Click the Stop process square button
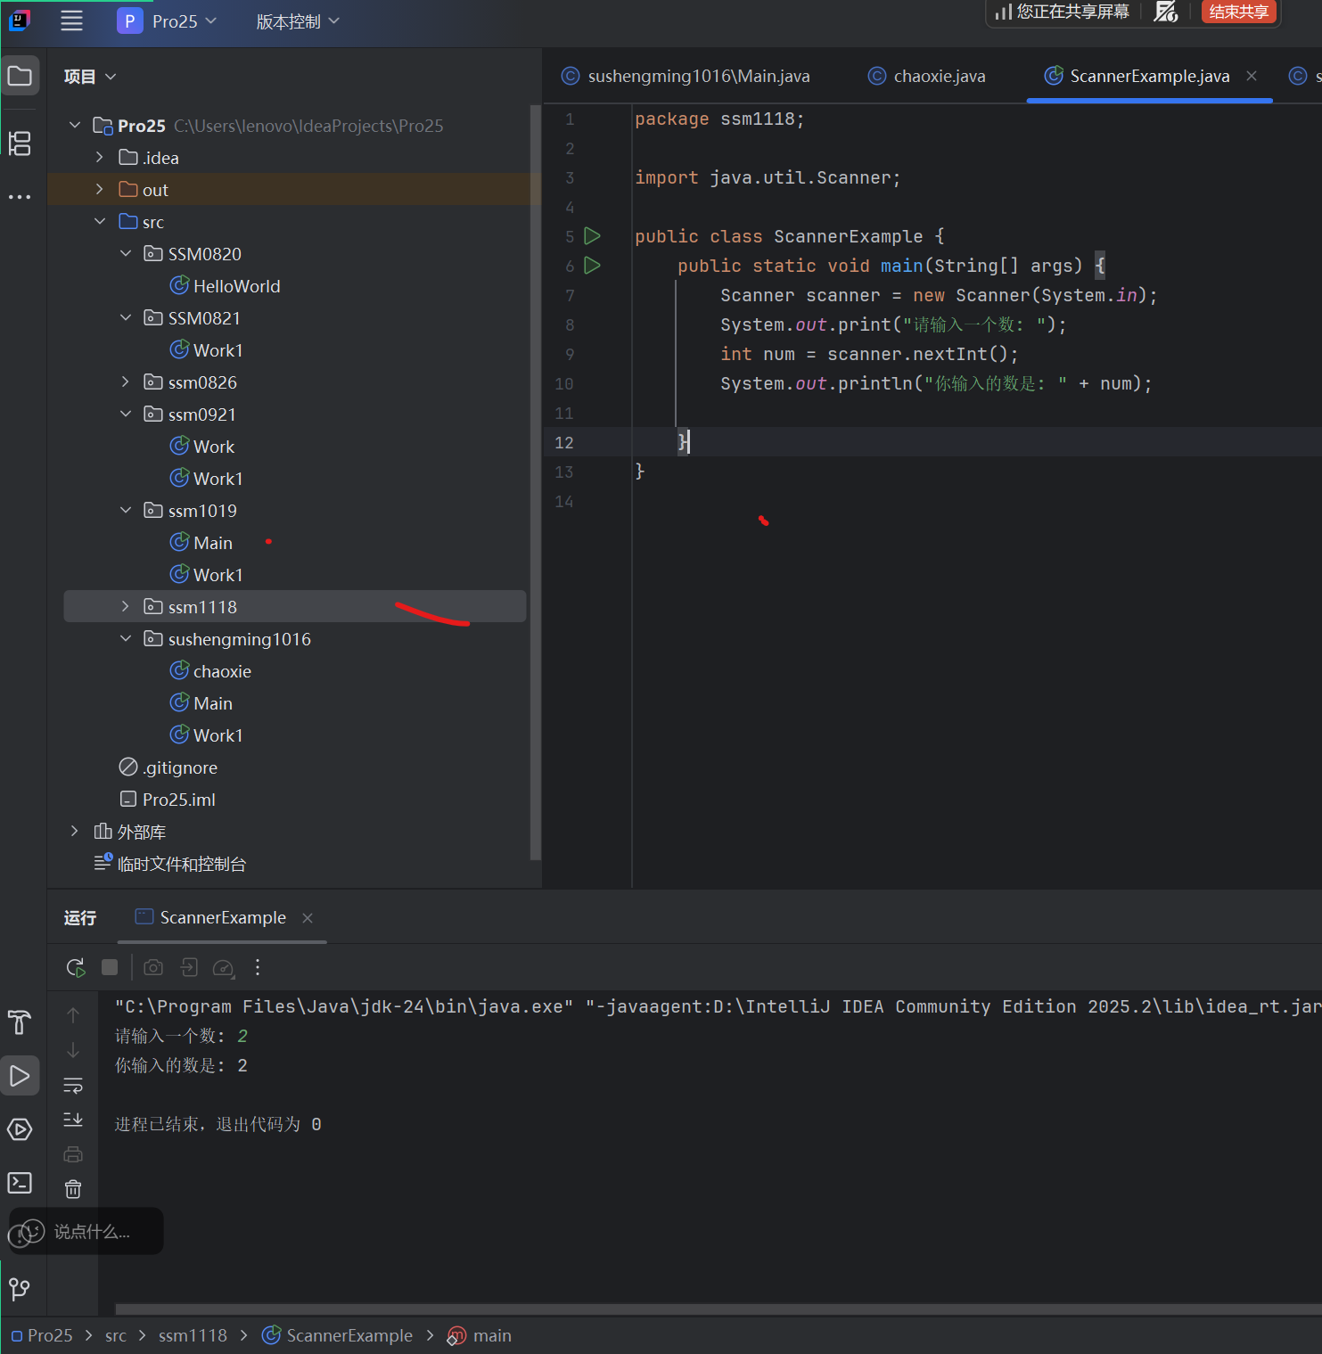 [110, 967]
